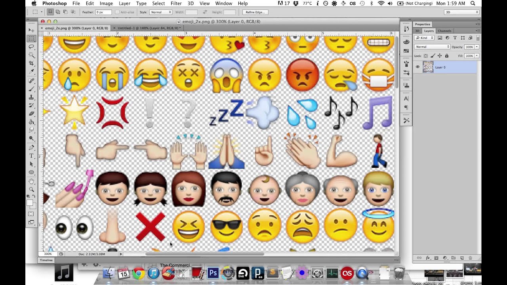The image size is (507, 285).
Task: Select the Eyedropper tool
Action: click(x=31, y=72)
